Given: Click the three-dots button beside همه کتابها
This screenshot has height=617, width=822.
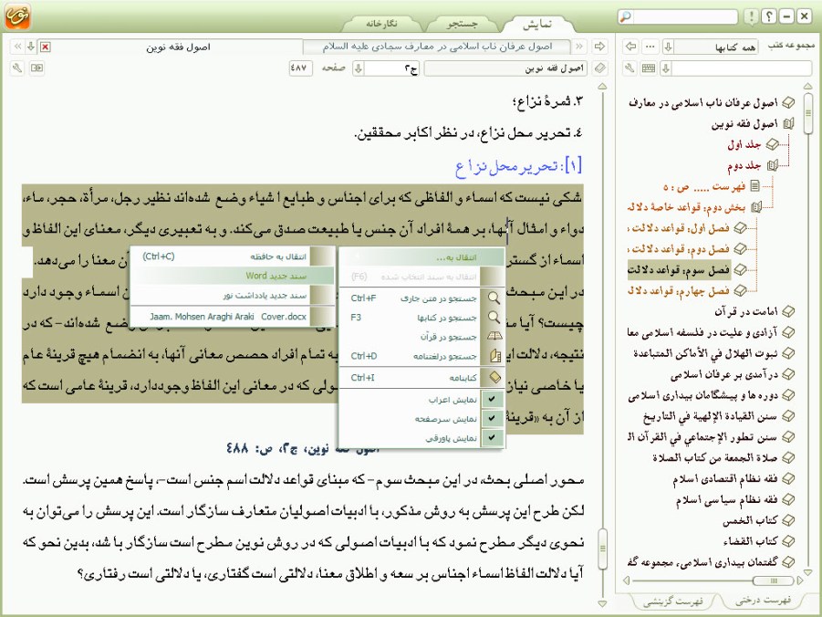Looking at the screenshot, I should point(650,47).
